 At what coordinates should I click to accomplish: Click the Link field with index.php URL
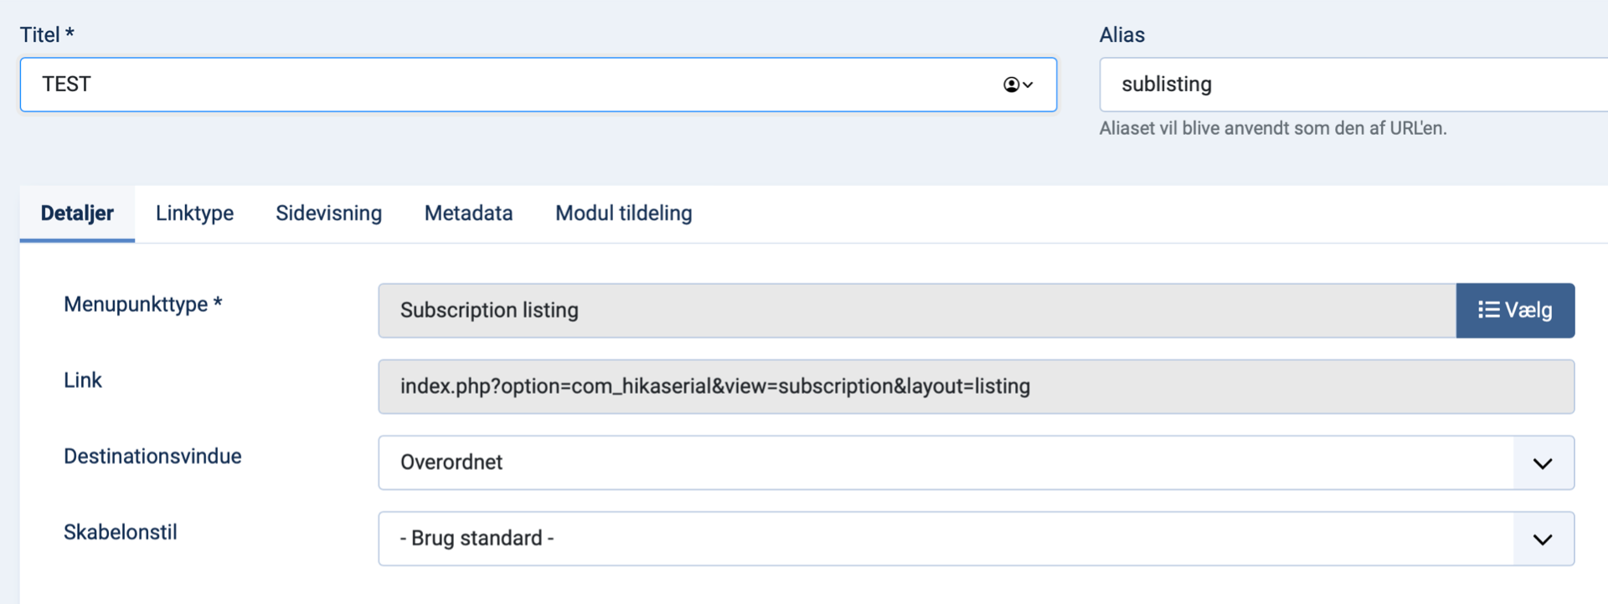976,387
